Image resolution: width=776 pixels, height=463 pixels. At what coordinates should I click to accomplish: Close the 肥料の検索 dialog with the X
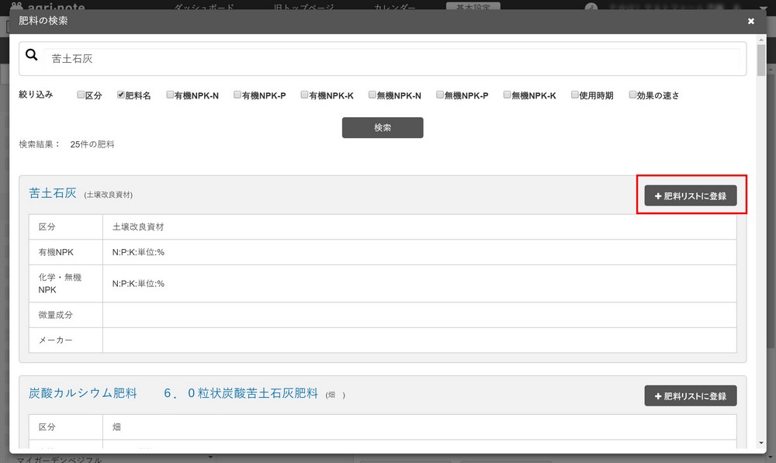tap(750, 21)
